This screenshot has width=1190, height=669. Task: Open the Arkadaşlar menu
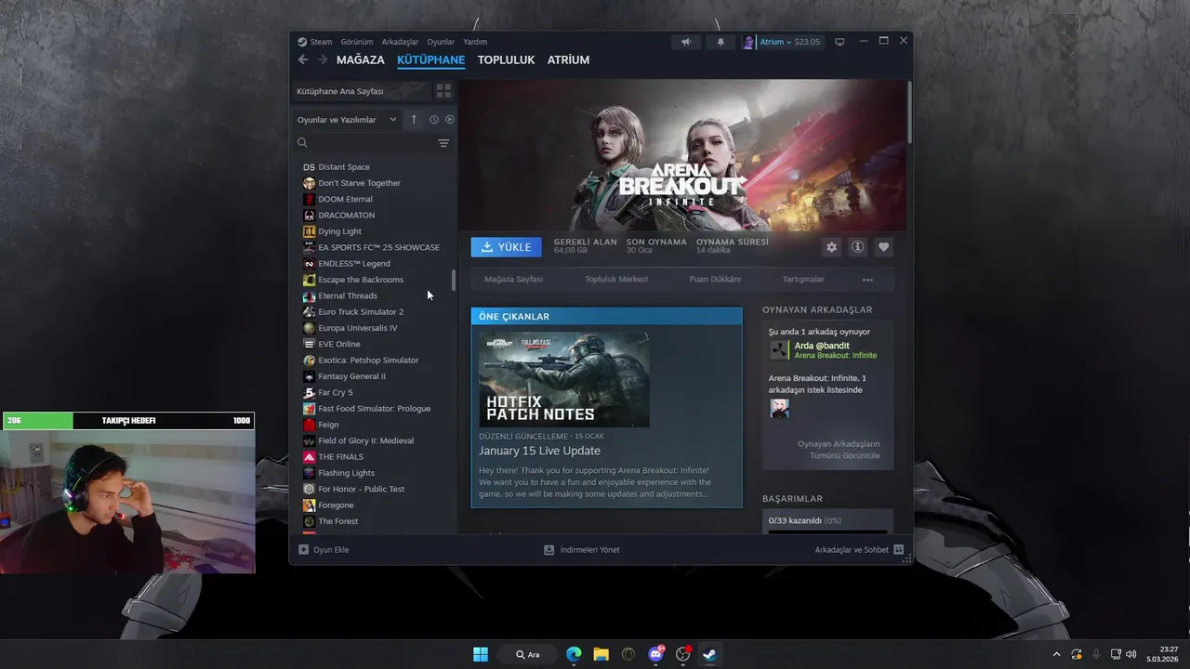point(400,42)
